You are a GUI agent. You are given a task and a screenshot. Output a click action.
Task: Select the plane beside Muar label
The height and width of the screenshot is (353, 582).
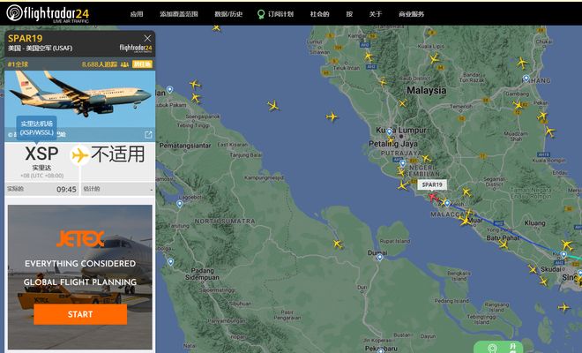coord(465,221)
